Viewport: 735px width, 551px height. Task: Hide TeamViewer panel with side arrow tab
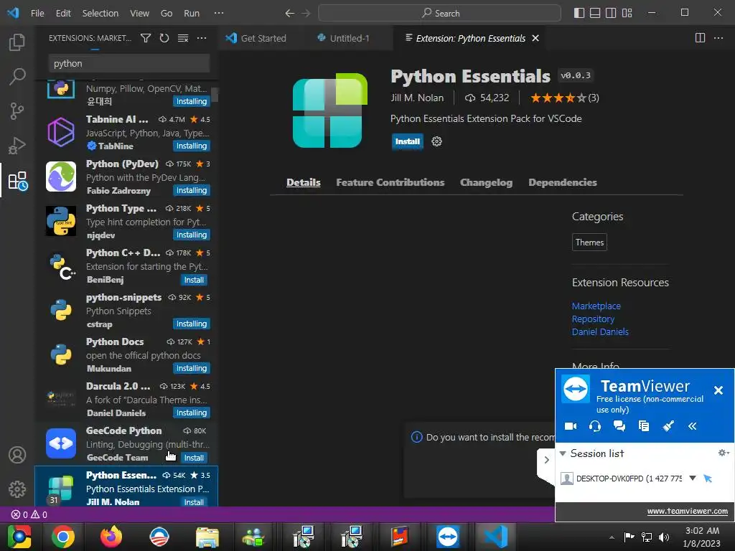[546, 460]
